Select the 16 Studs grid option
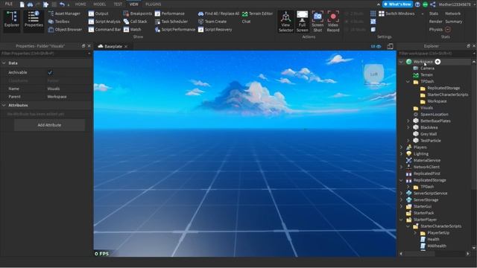 tap(356, 30)
